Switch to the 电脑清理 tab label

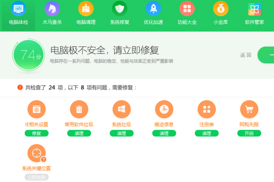pyautogui.click(x=86, y=22)
